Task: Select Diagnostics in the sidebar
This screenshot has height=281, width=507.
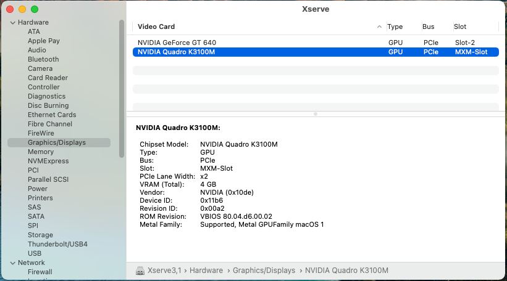Action: coord(46,97)
